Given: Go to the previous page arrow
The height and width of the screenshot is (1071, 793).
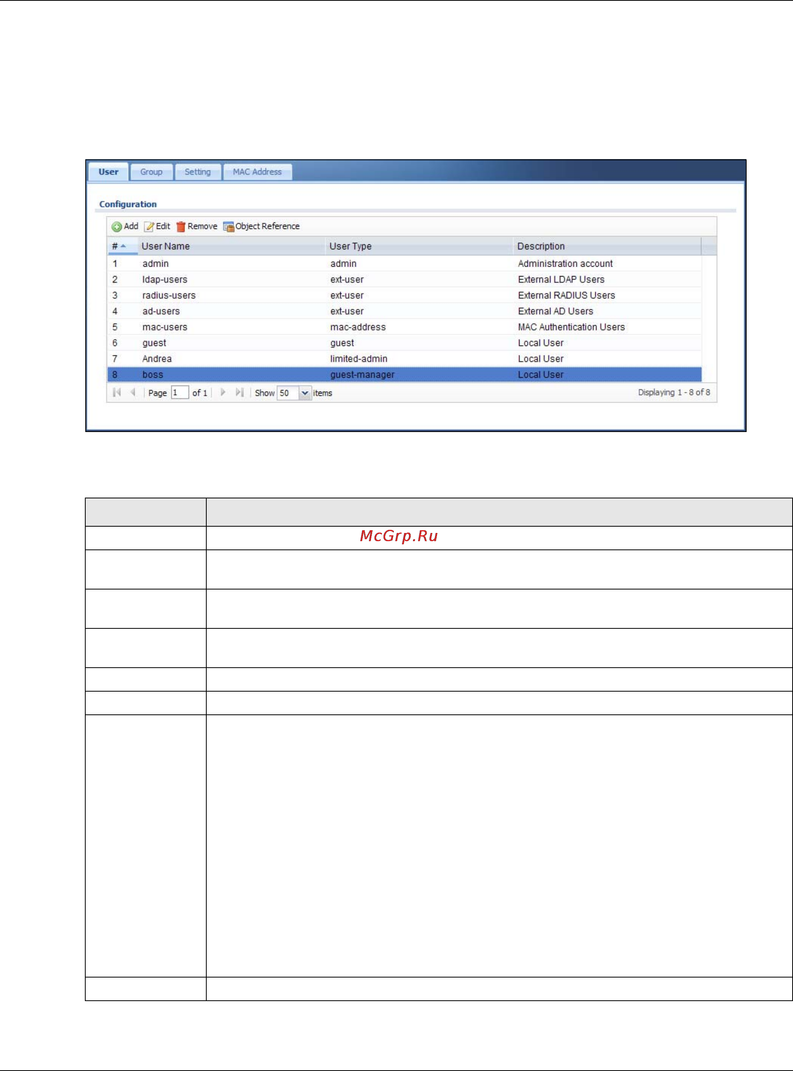Looking at the screenshot, I should [133, 392].
